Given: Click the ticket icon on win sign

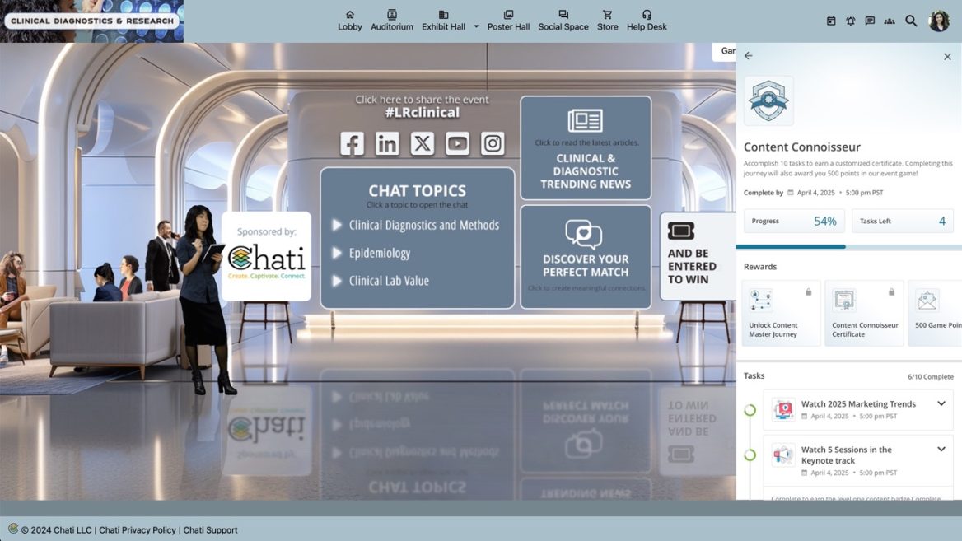Looking at the screenshot, I should pyautogui.click(x=681, y=231).
